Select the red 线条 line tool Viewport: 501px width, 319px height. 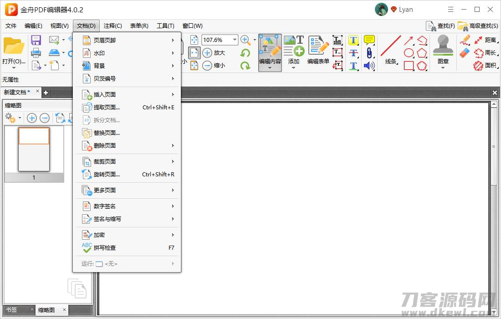click(391, 50)
